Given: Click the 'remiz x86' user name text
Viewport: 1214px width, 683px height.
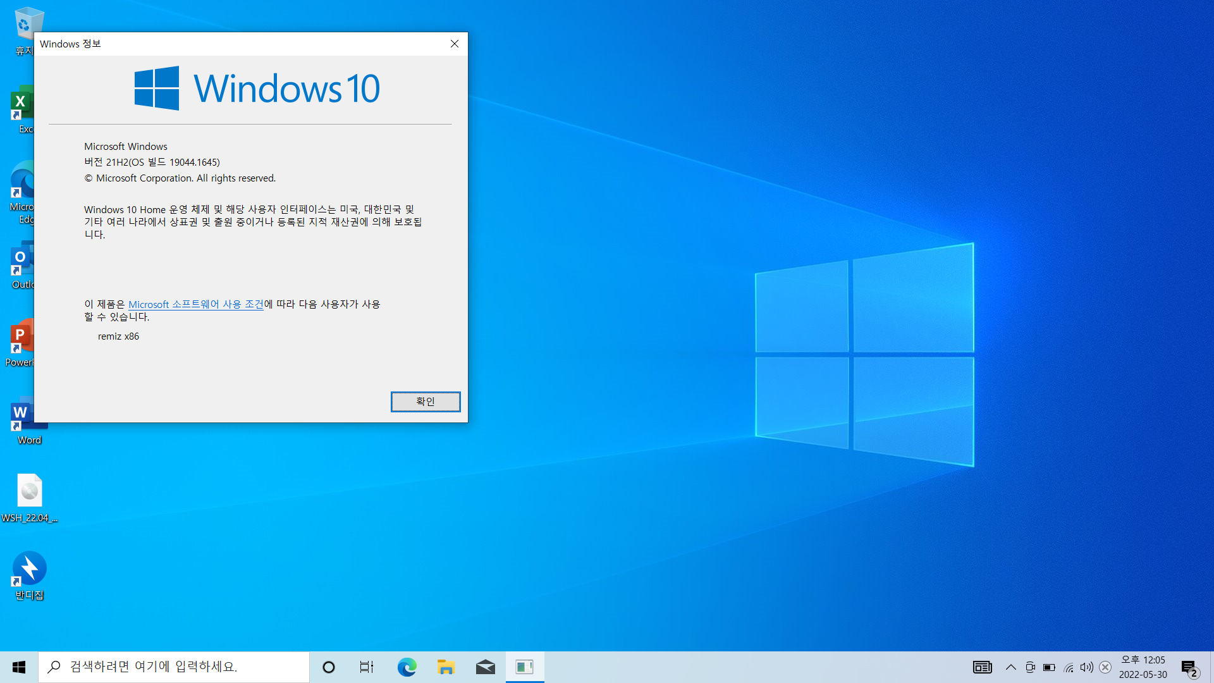Looking at the screenshot, I should (118, 336).
